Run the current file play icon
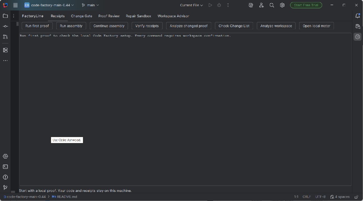The image size is (363, 201). 210,5
